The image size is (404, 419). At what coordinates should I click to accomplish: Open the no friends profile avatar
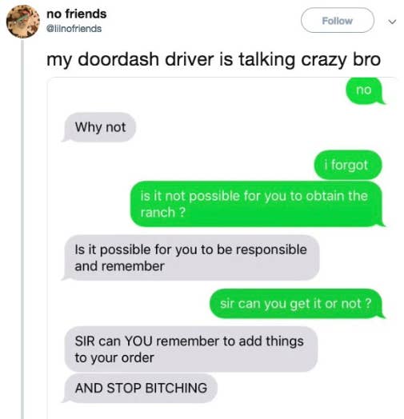(x=23, y=22)
